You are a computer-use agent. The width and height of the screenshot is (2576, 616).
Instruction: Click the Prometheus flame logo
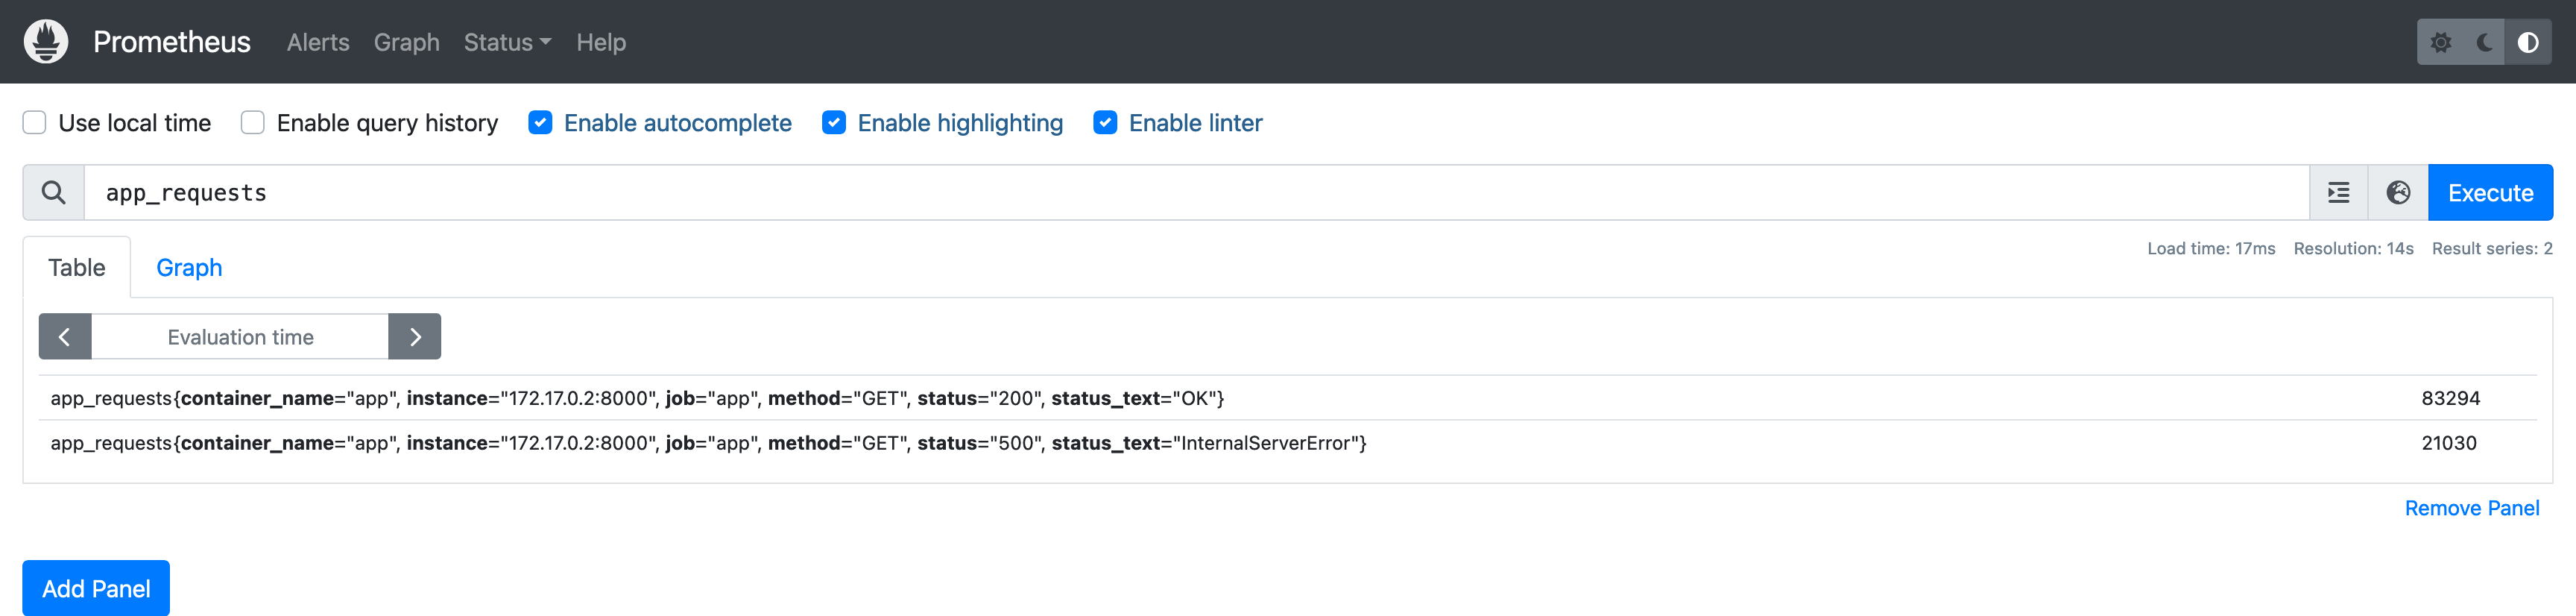pyautogui.click(x=46, y=42)
